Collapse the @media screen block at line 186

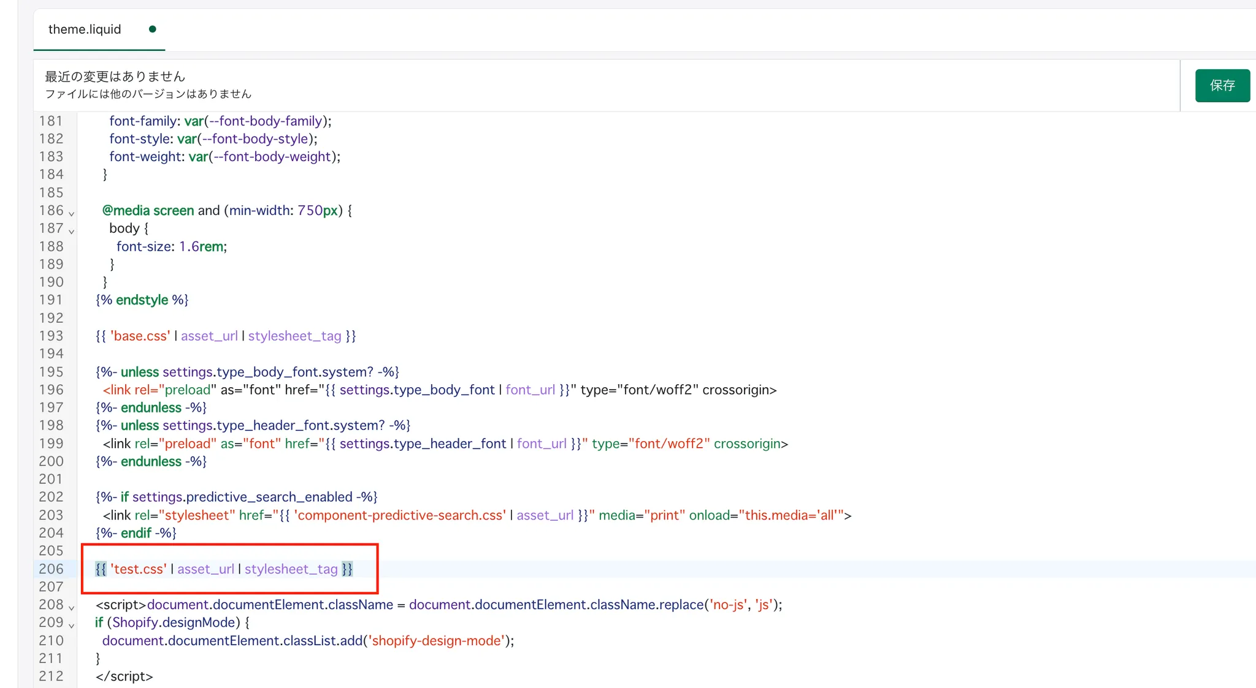(x=71, y=213)
